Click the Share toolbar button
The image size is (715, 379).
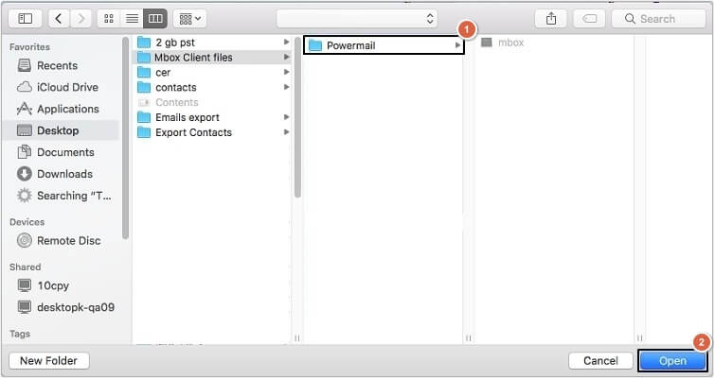tap(551, 19)
